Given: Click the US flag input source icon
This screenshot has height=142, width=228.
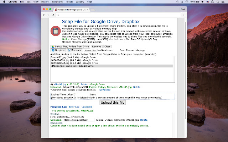Looking at the screenshot, I should 208,2.
